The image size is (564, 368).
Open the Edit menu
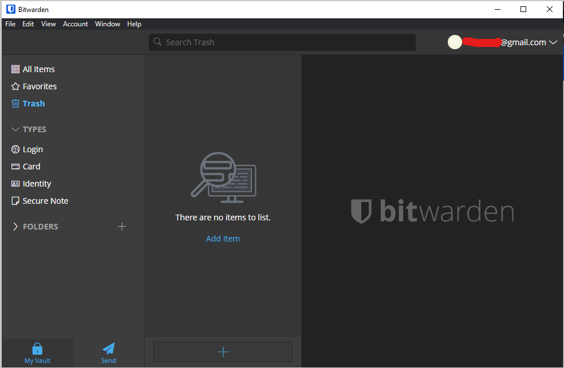click(28, 24)
